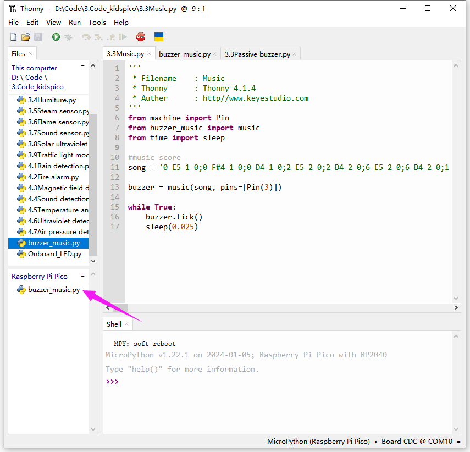Open the Edit menu

point(32,23)
